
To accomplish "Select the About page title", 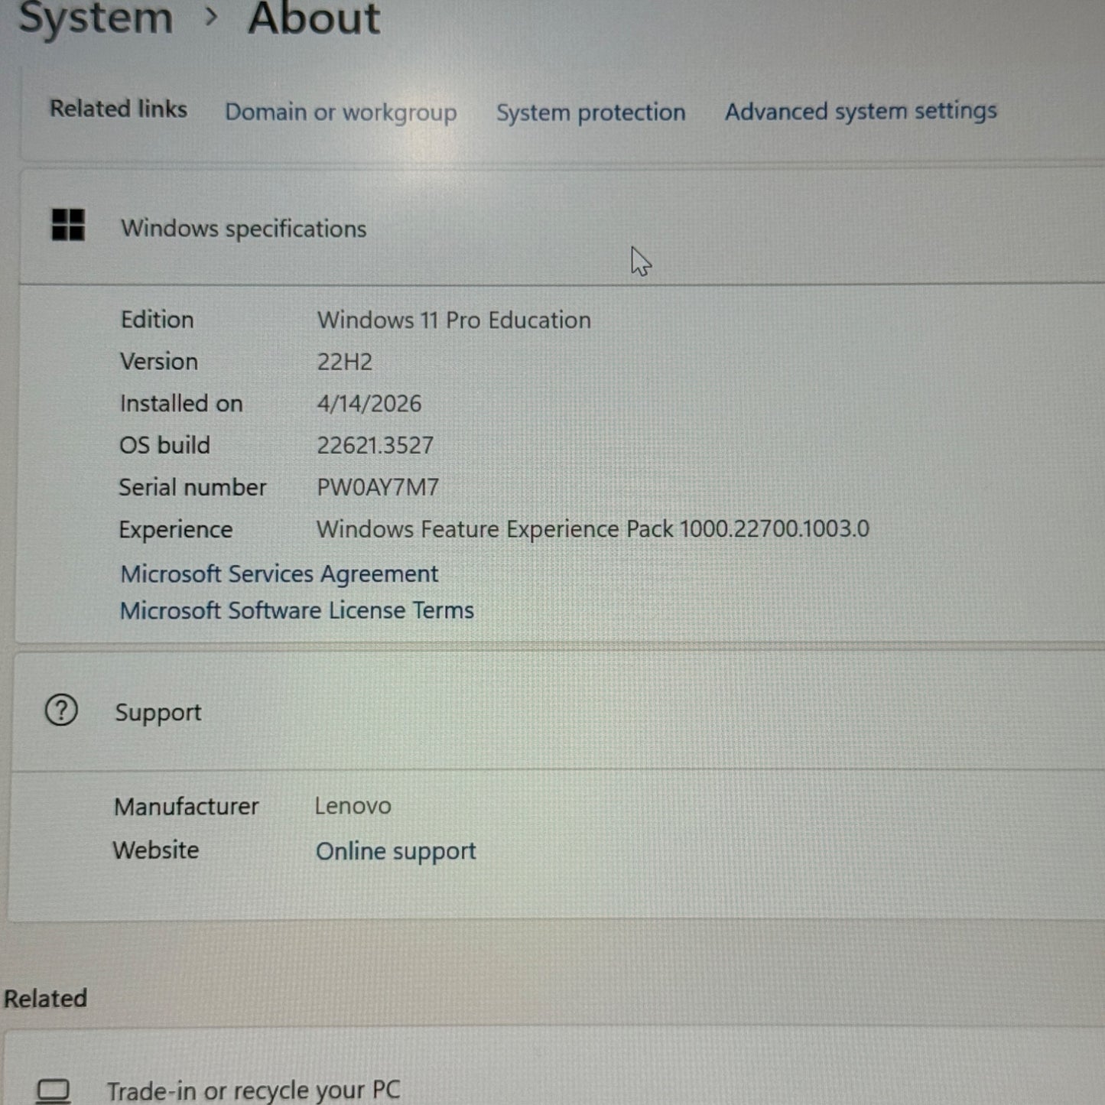I will [314, 18].
